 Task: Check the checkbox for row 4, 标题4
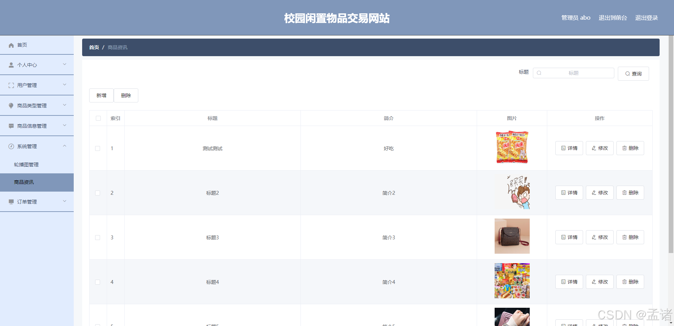coord(98,282)
